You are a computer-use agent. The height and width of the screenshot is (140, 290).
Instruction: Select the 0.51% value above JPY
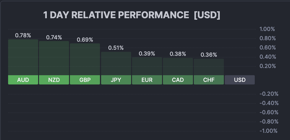pyautogui.click(x=116, y=48)
